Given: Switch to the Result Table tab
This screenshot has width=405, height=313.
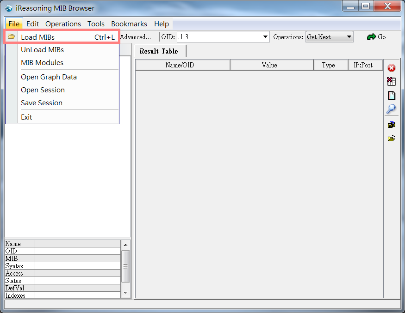Looking at the screenshot, I should (x=159, y=51).
